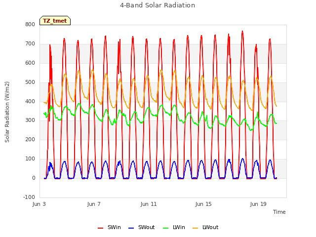316x237 pixels.
Task: Click the blue SWout legend color marker
Action: pyautogui.click(x=131, y=228)
